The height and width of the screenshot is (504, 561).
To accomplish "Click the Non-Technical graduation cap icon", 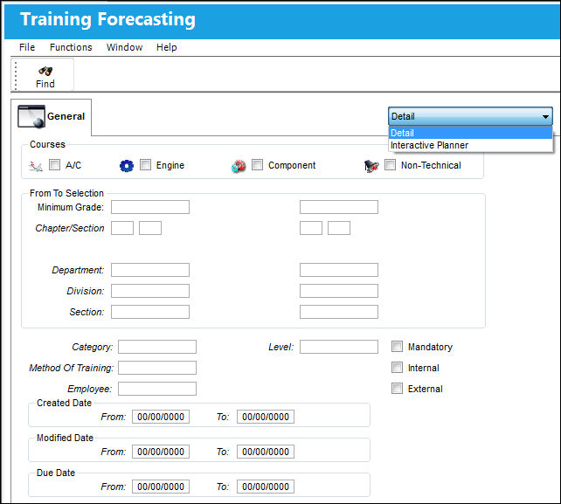I will [371, 166].
